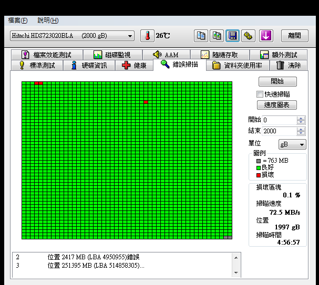Screen dimensions: 319x285
Task: Select the 錯誤掃描 tab
Action: [179, 65]
